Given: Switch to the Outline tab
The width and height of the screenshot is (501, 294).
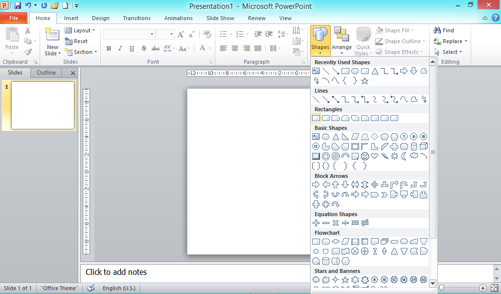Looking at the screenshot, I should click(46, 73).
